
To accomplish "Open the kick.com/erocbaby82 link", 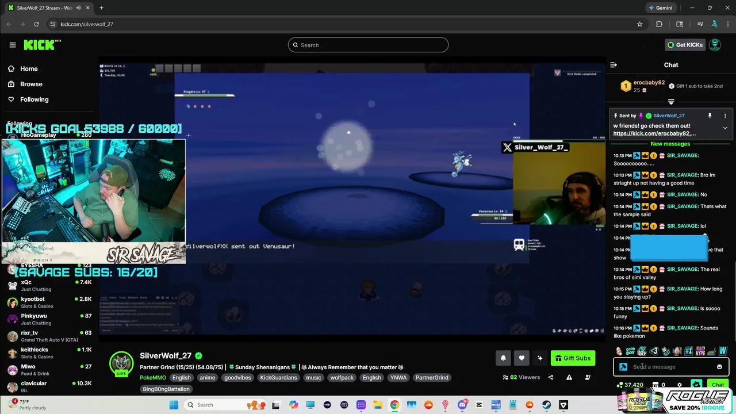I will point(654,133).
